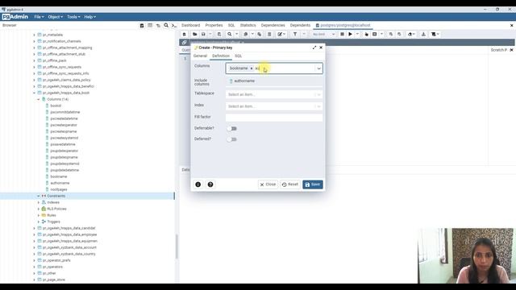Click the Find magnifier icon in query toolbar
The image size is (516, 290).
point(229,34)
